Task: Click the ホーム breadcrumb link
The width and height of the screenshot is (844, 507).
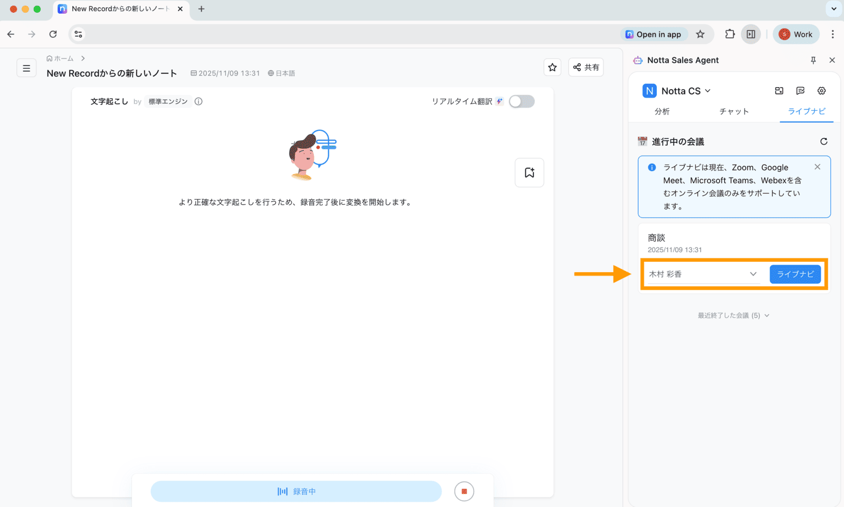Action: pos(60,59)
